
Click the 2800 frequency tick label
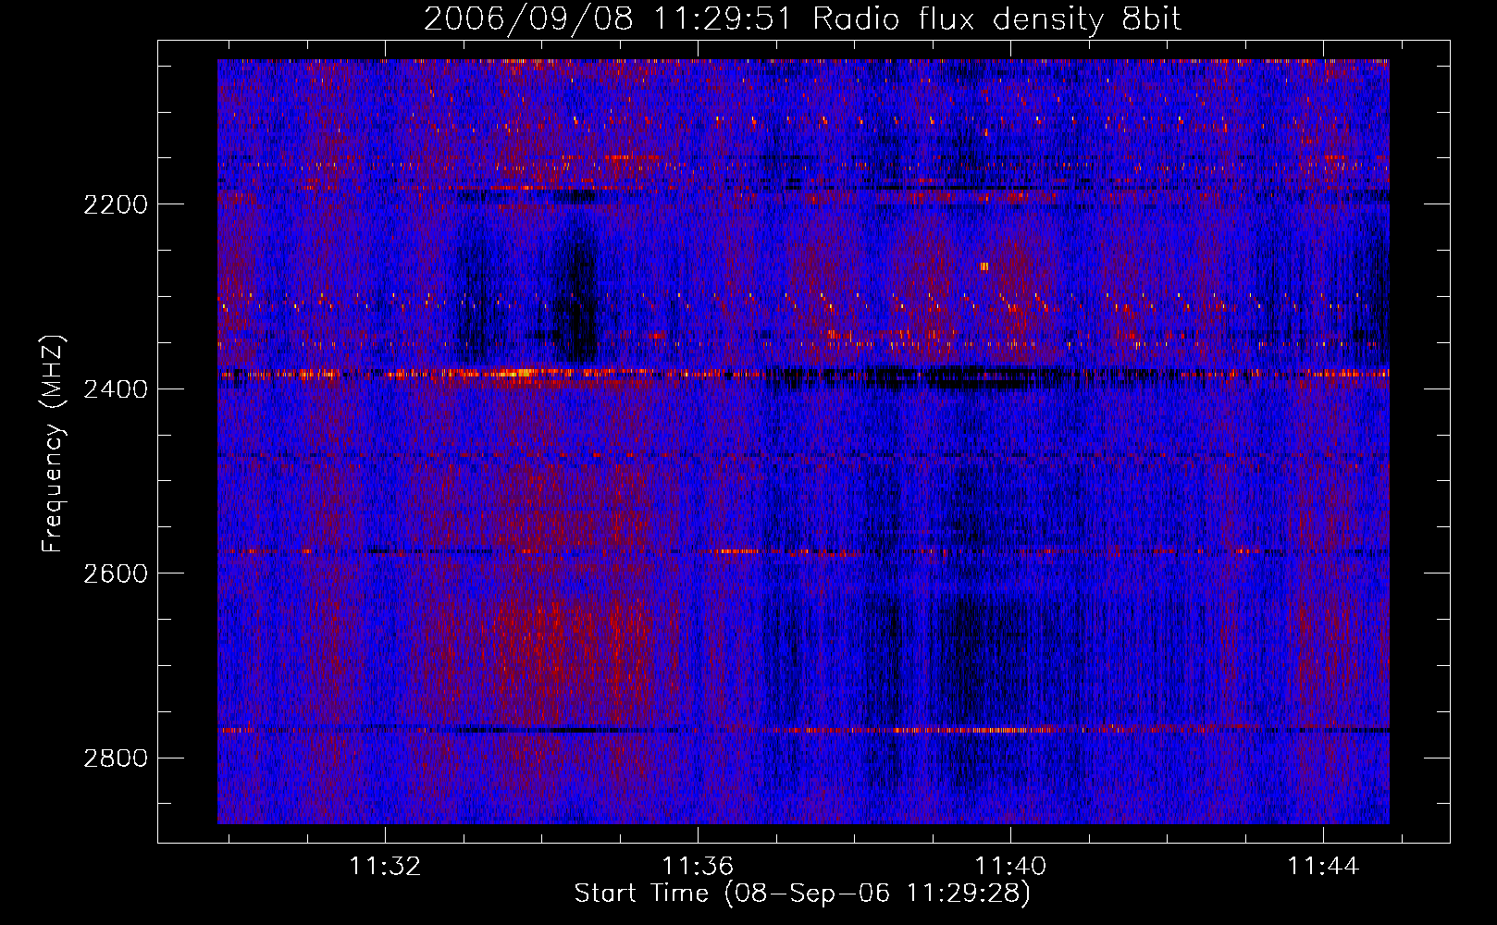(116, 758)
